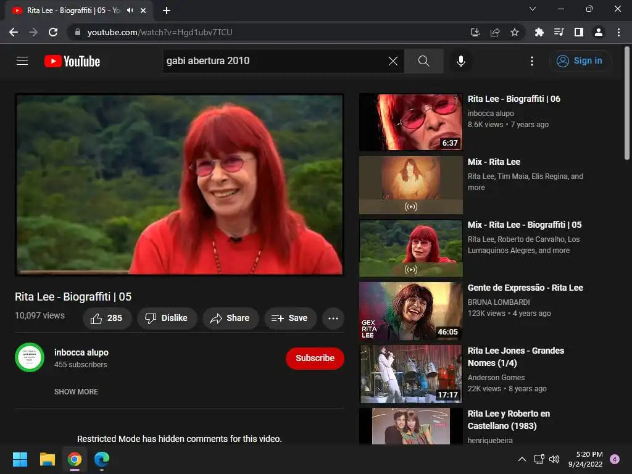Launch Microsoft Edge from taskbar
The width and height of the screenshot is (632, 474).
[x=102, y=459]
